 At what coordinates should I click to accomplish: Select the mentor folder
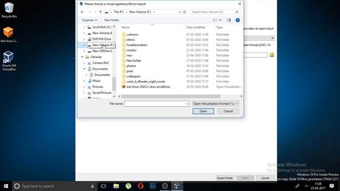pyautogui.click(x=131, y=50)
